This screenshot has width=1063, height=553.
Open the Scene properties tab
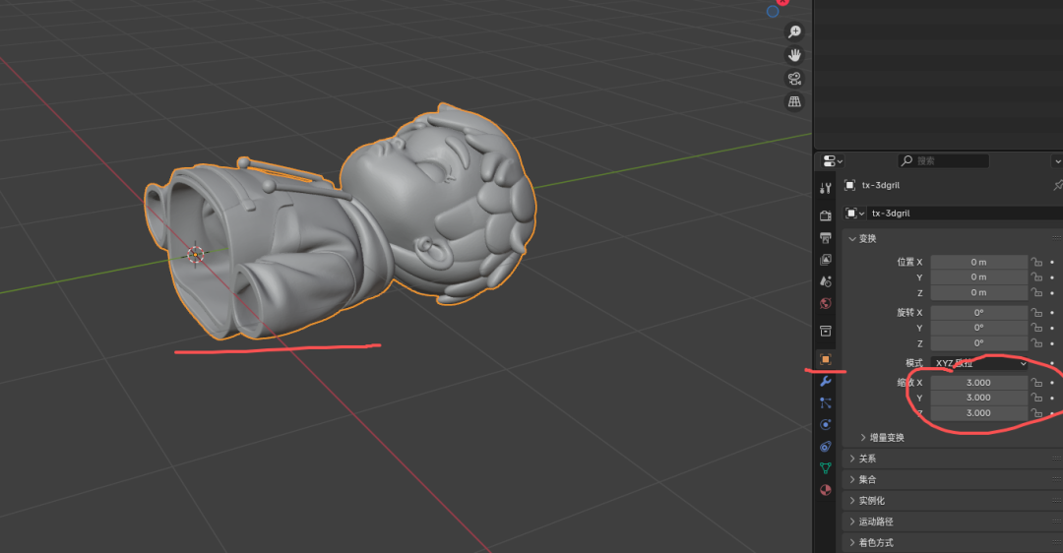(x=825, y=281)
